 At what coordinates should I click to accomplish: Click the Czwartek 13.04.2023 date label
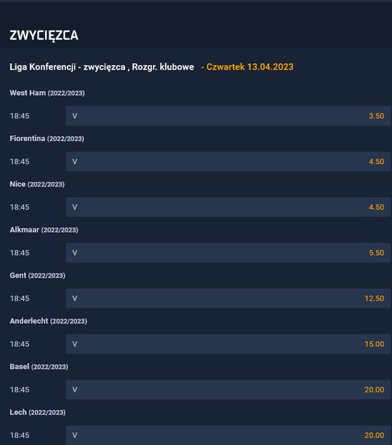click(250, 67)
